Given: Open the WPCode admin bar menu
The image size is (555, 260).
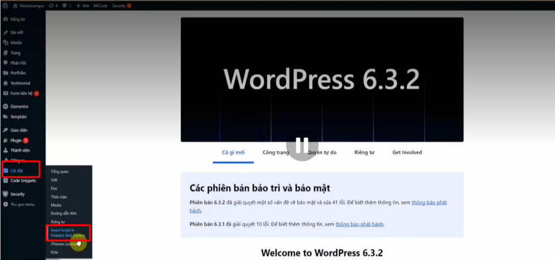Looking at the screenshot, I should coord(100,5).
